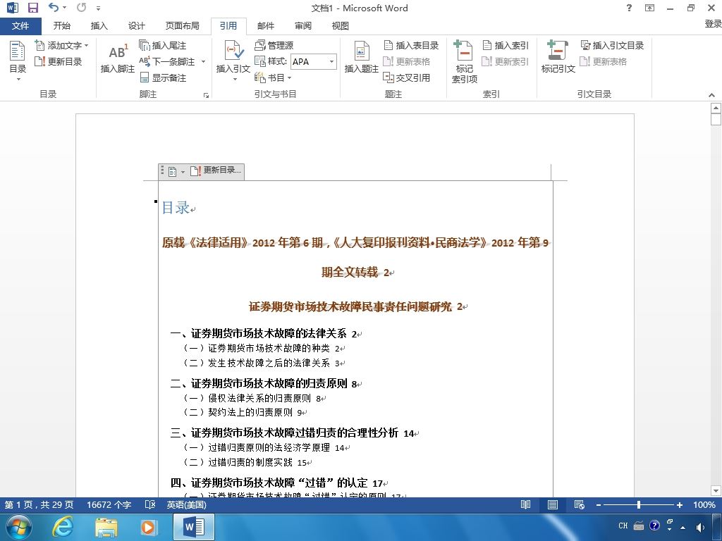
Task: Open the 脚注 group dialog launcher
Action: [206, 95]
